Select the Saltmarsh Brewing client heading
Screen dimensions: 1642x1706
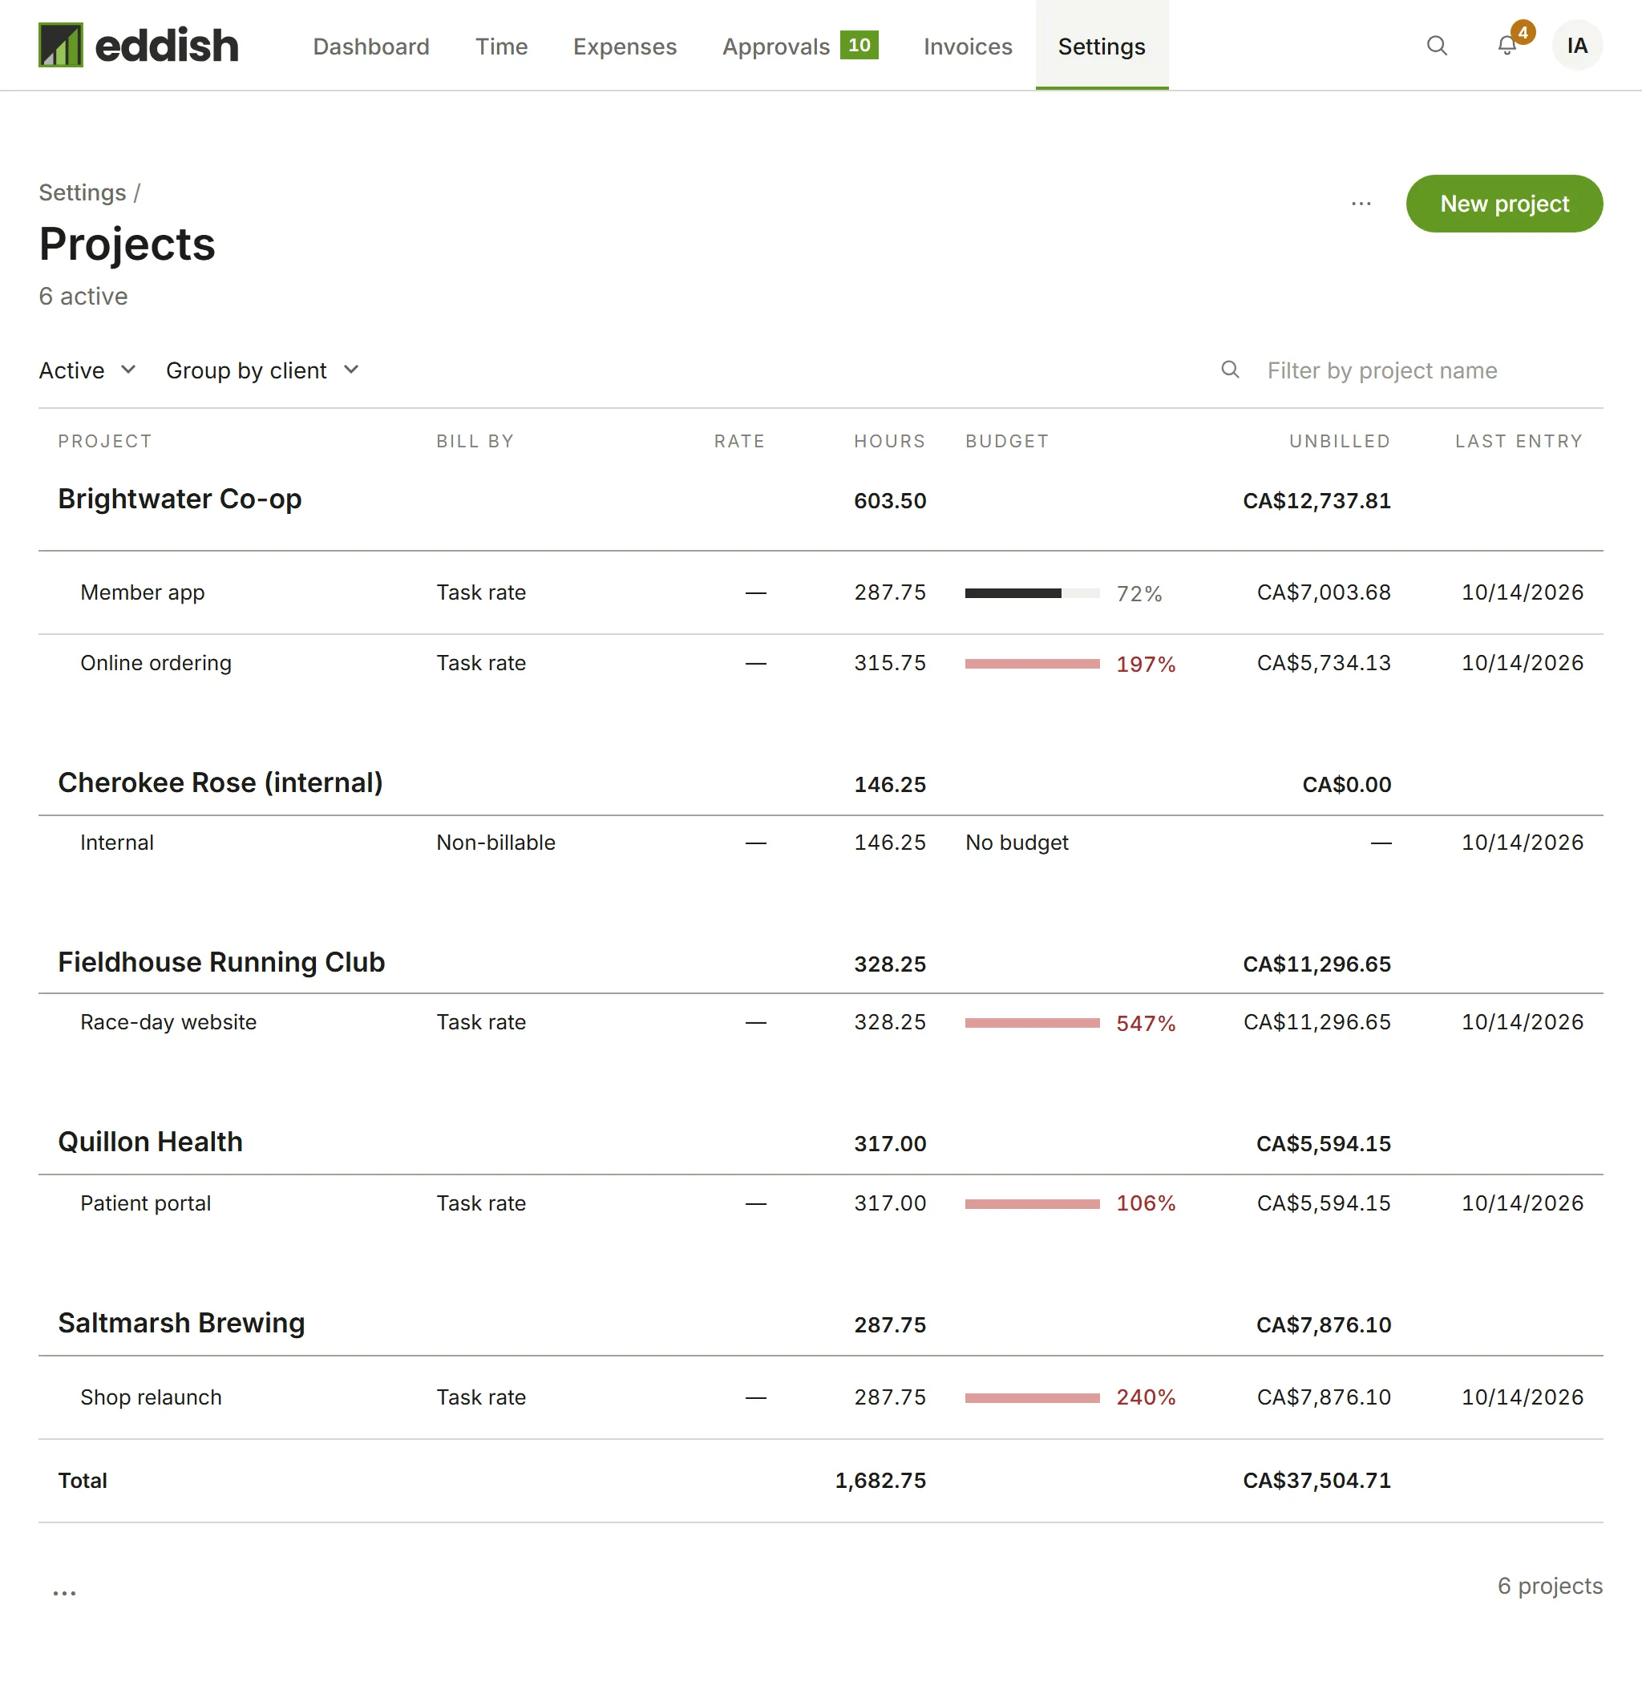point(181,1322)
